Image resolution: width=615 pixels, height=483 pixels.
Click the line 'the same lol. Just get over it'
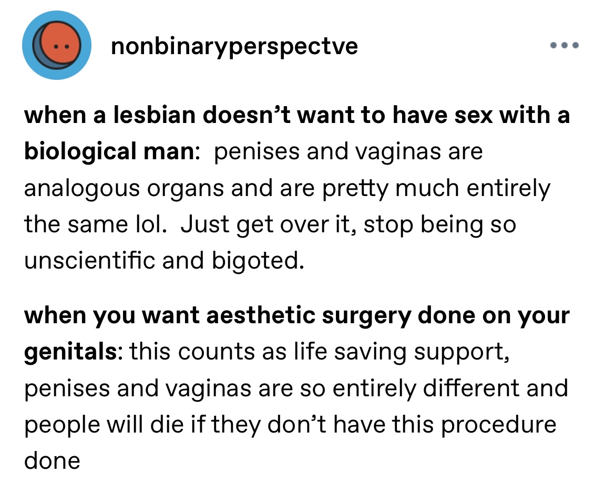click(x=270, y=224)
